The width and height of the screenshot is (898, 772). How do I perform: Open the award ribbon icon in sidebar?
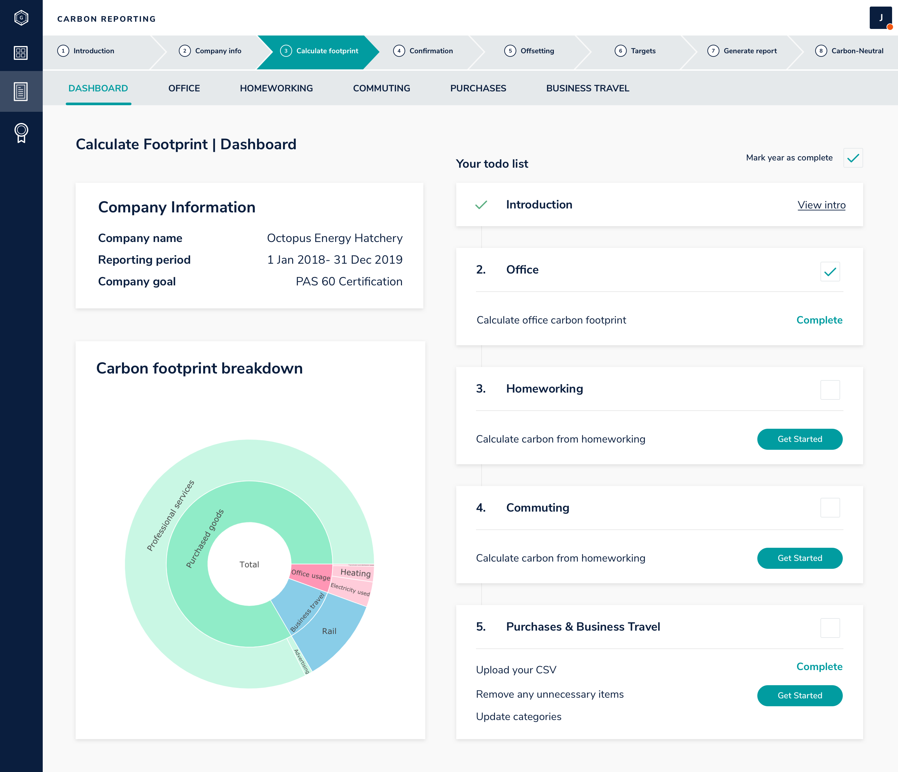(x=21, y=133)
